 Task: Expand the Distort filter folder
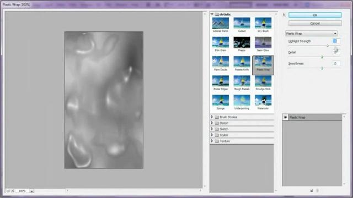coord(212,123)
